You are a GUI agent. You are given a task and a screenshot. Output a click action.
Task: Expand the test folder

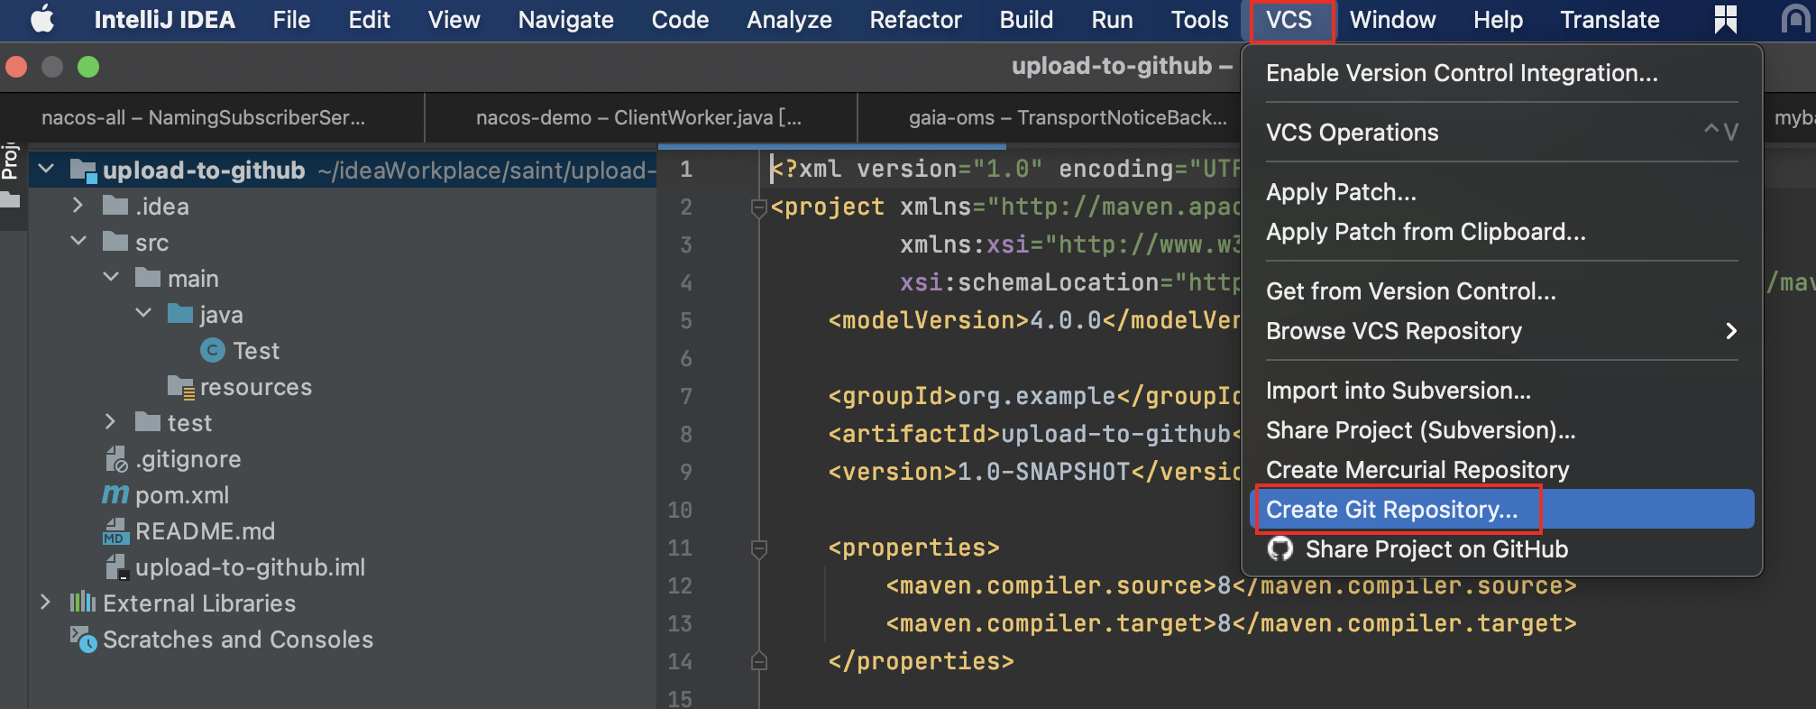click(111, 422)
